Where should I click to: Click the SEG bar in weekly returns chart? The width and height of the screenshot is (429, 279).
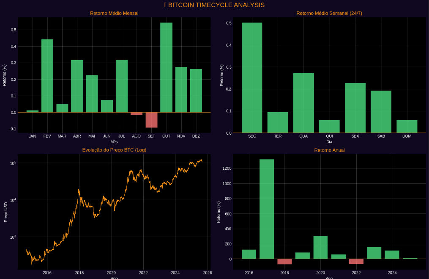[251, 78]
